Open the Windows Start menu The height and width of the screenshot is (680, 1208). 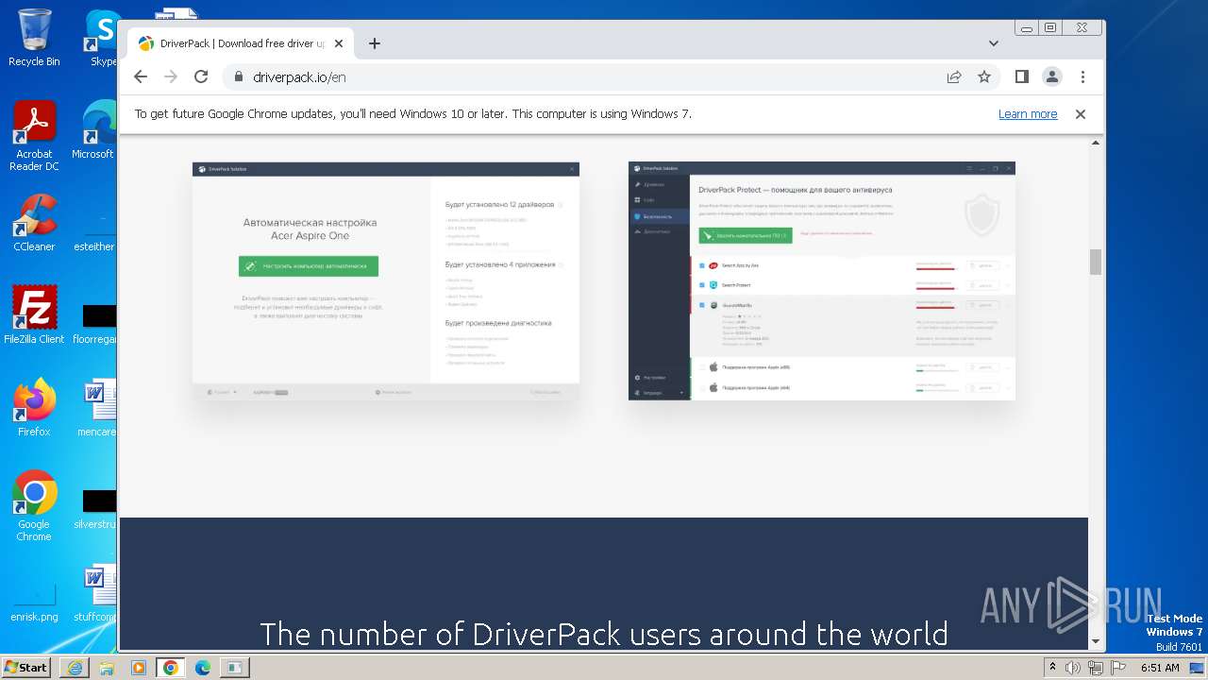[x=26, y=668]
